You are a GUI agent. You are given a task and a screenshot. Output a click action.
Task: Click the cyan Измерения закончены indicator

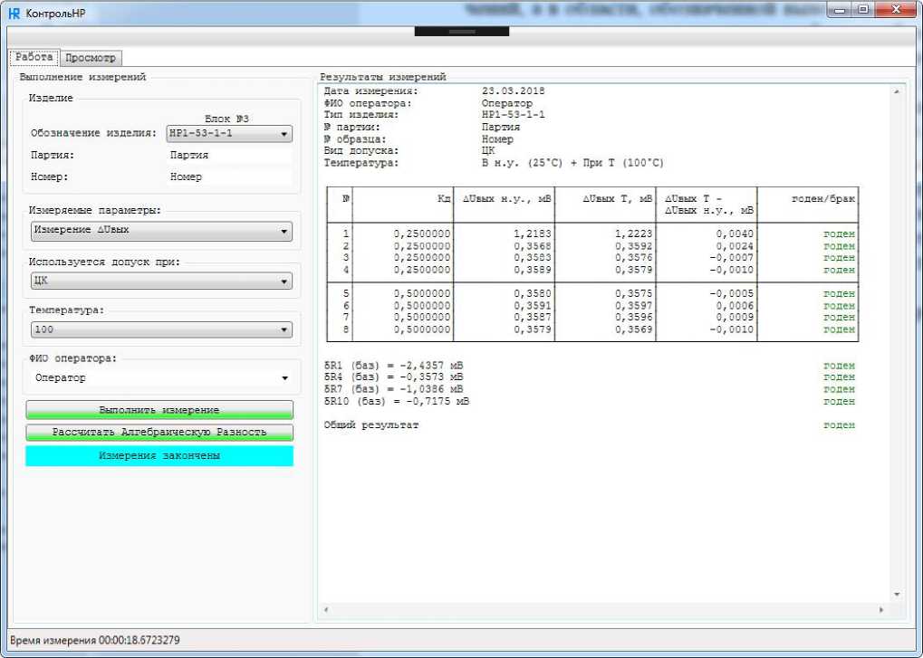pos(159,456)
